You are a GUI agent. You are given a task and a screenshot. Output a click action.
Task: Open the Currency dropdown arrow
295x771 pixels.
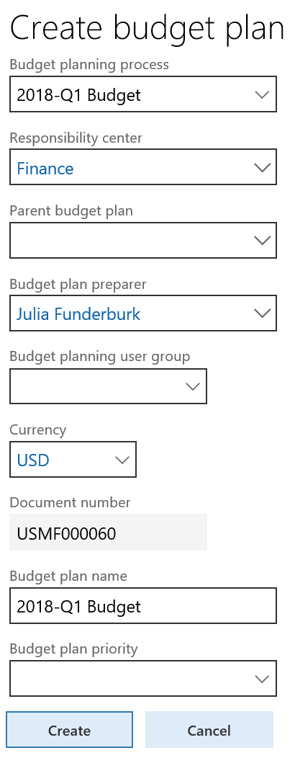tap(122, 460)
